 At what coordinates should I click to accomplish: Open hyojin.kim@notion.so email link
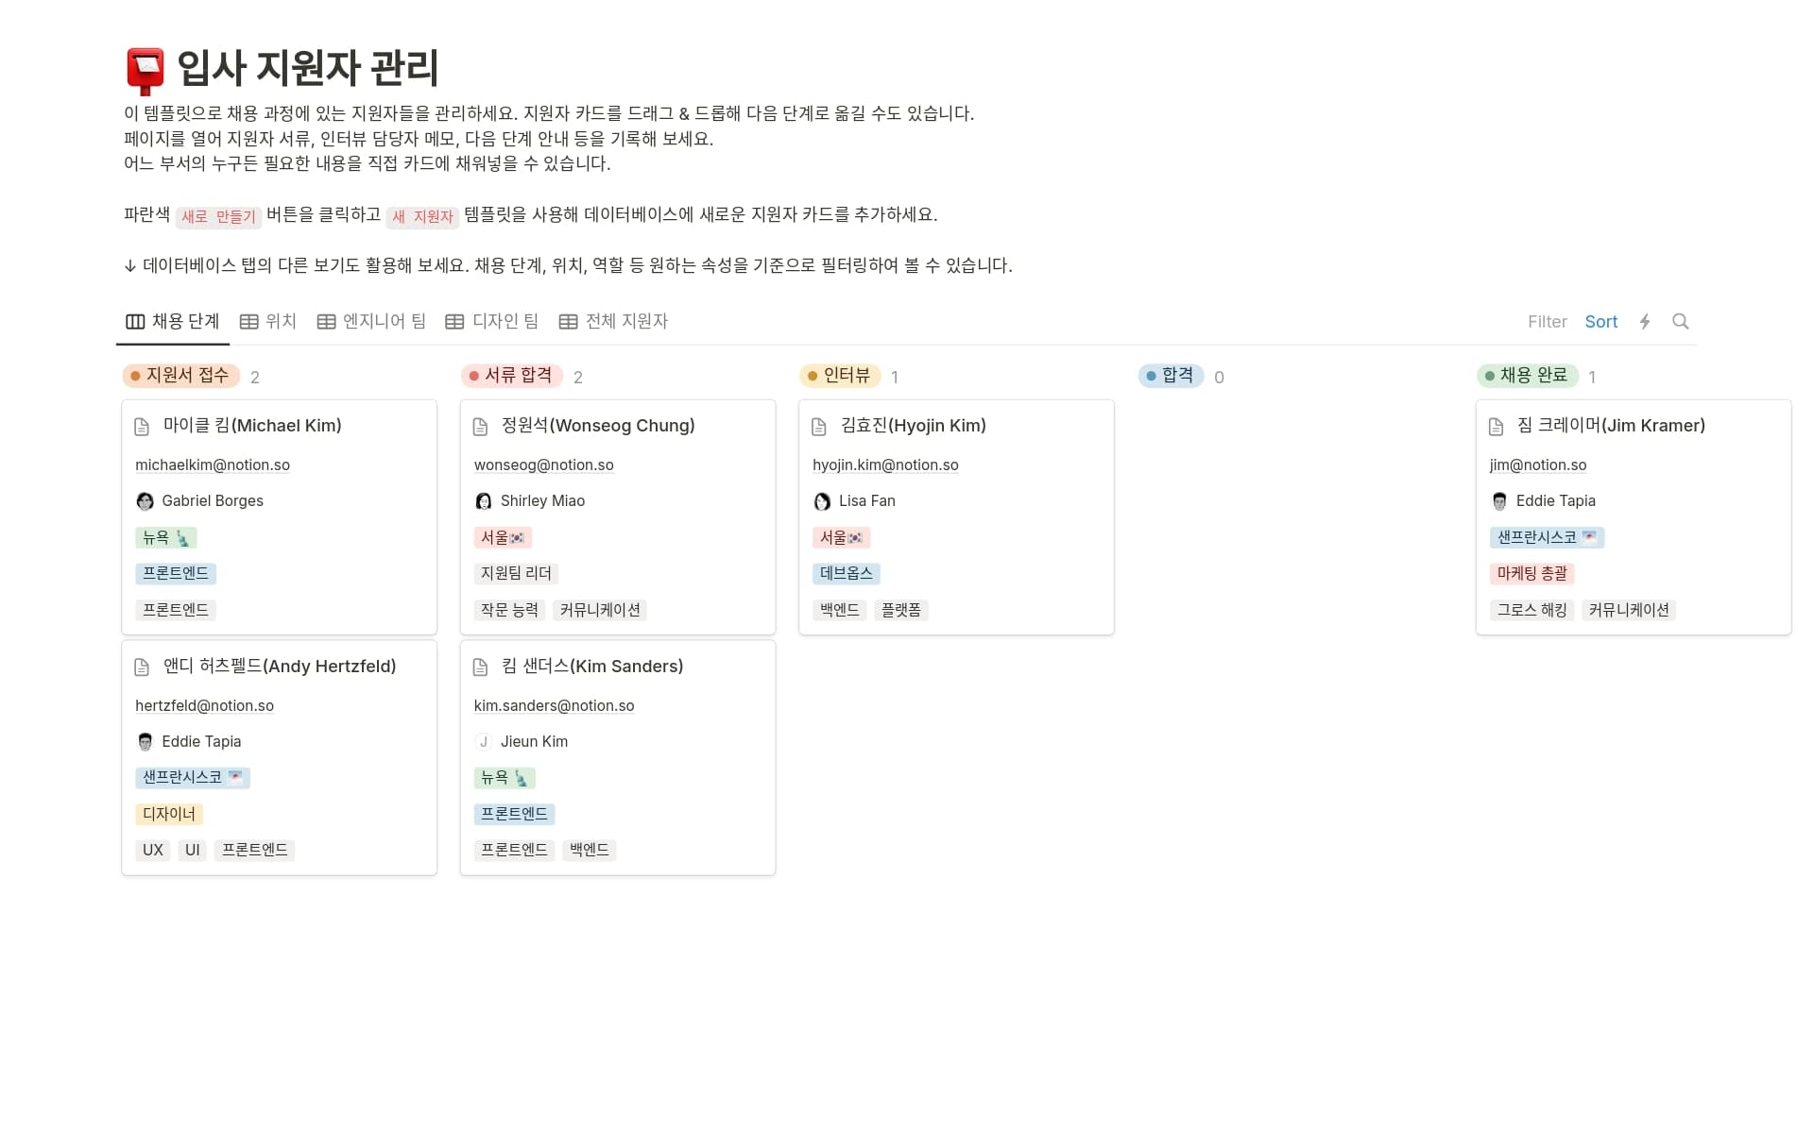pos(885,465)
